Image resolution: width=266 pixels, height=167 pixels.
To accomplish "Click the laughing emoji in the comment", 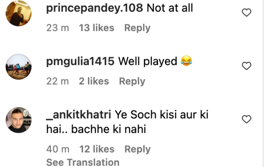I will click(186, 61).
